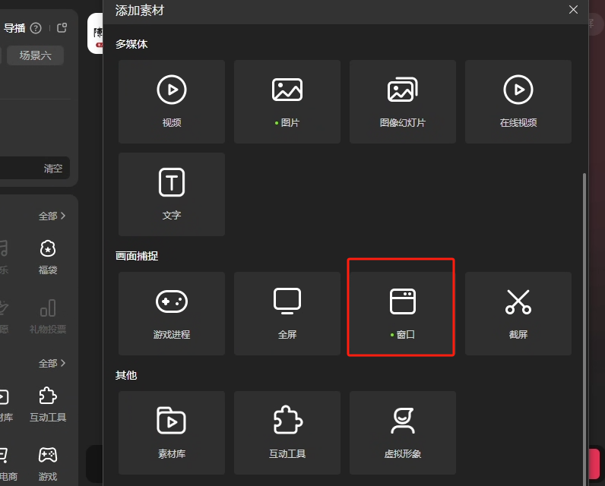The width and height of the screenshot is (605, 486).
Task: Expand 全部 above the 福袋 item
Action: pos(52,216)
